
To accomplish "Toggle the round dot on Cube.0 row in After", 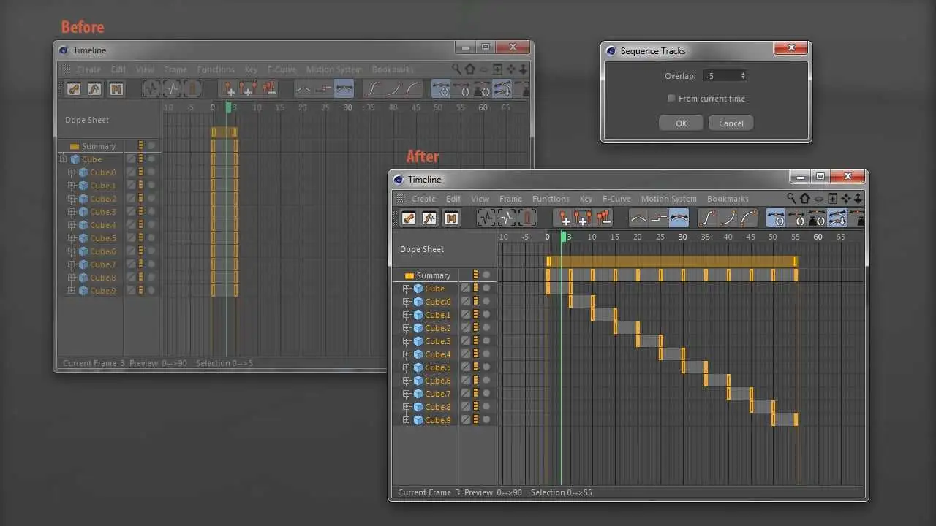I will tap(486, 302).
